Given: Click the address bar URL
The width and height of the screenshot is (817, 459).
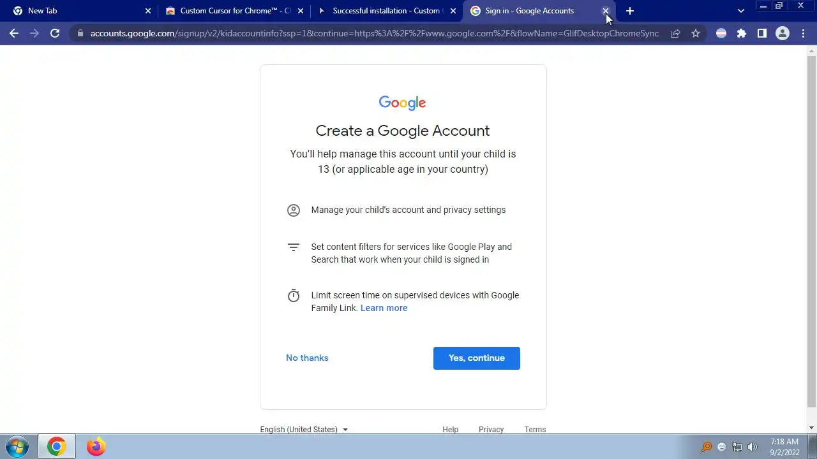Looking at the screenshot, I should pos(374,33).
